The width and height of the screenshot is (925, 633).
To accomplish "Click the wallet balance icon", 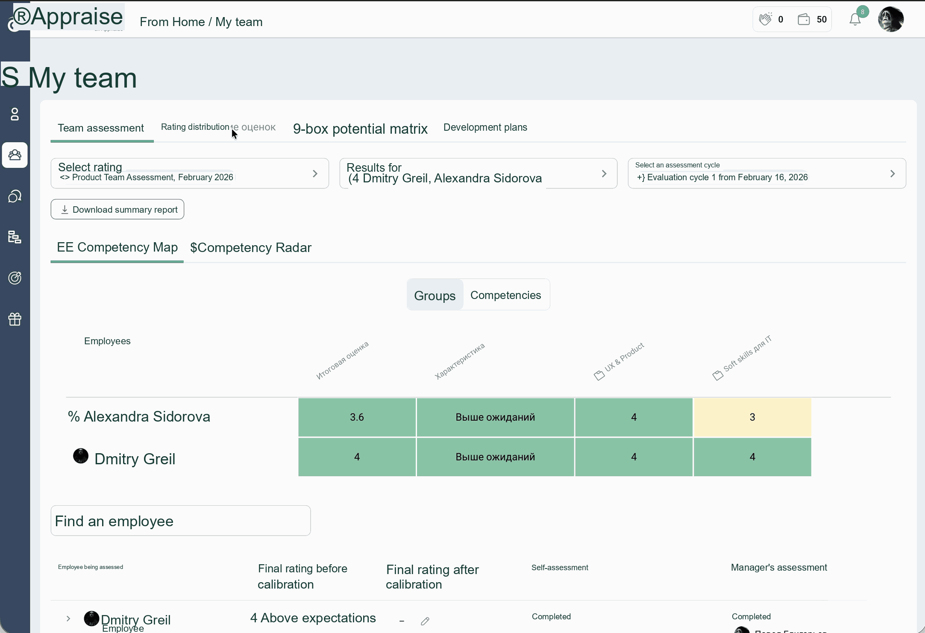I will click(x=804, y=19).
